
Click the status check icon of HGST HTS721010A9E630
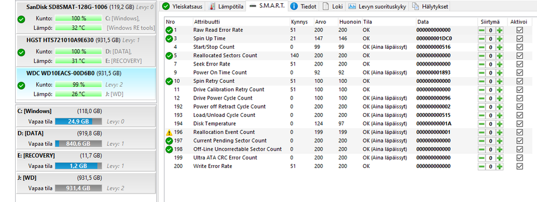coord(21,53)
